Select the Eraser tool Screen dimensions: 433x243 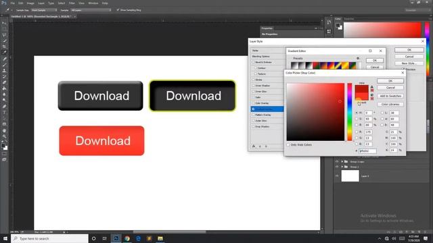pyautogui.click(x=4, y=82)
